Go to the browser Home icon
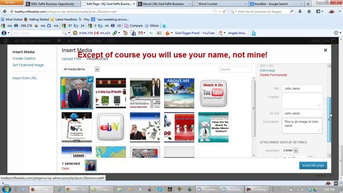 (309, 12)
